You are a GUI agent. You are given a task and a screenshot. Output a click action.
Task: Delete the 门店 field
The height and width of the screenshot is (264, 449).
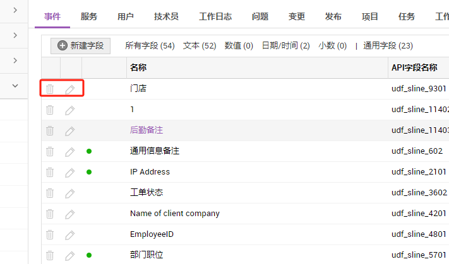[x=50, y=89]
